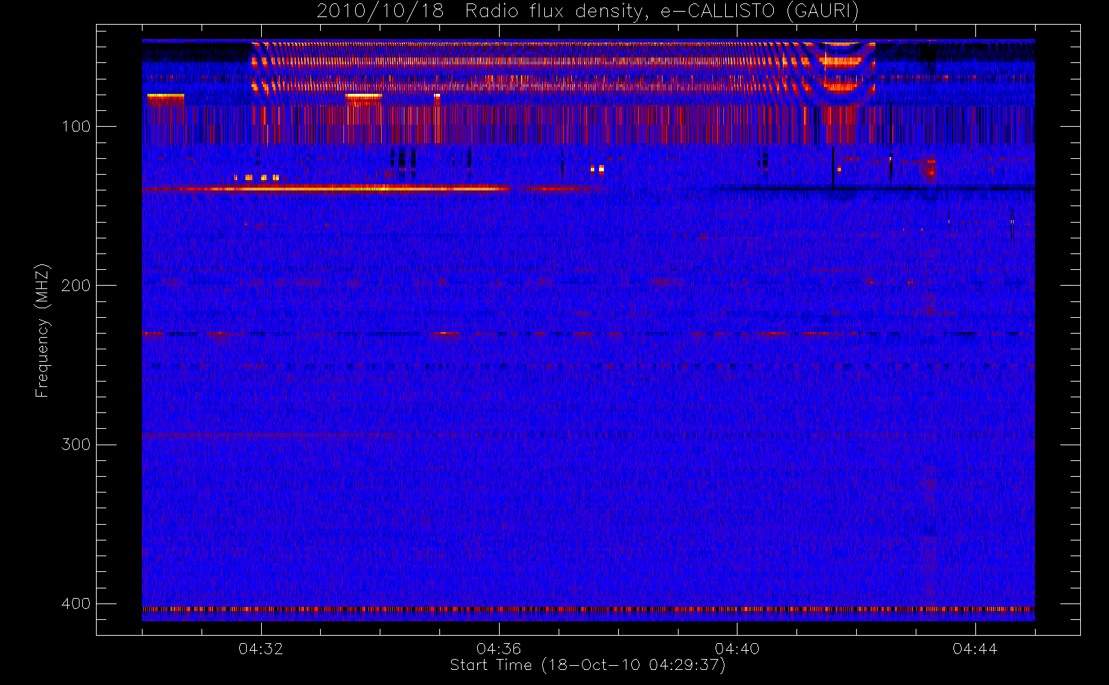Click the 04:44 time tick label
This screenshot has height=685, width=1109.
coord(975,649)
